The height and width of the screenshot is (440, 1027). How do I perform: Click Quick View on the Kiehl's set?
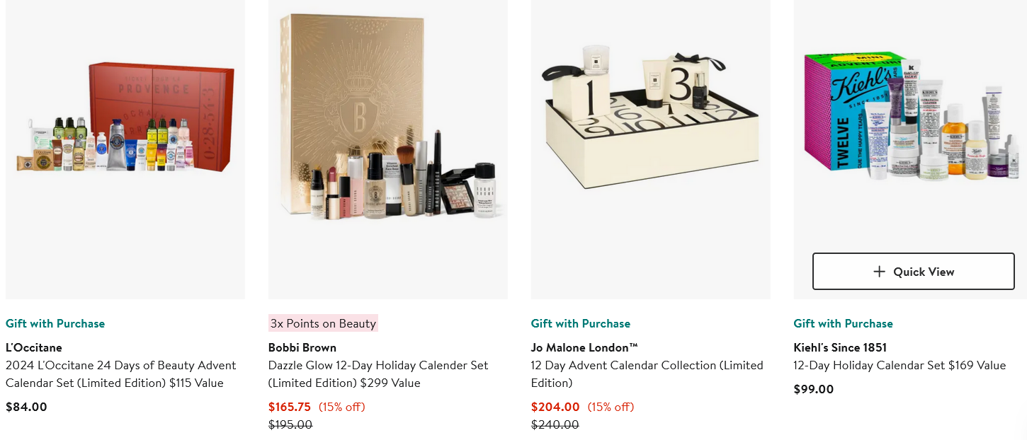[913, 272]
